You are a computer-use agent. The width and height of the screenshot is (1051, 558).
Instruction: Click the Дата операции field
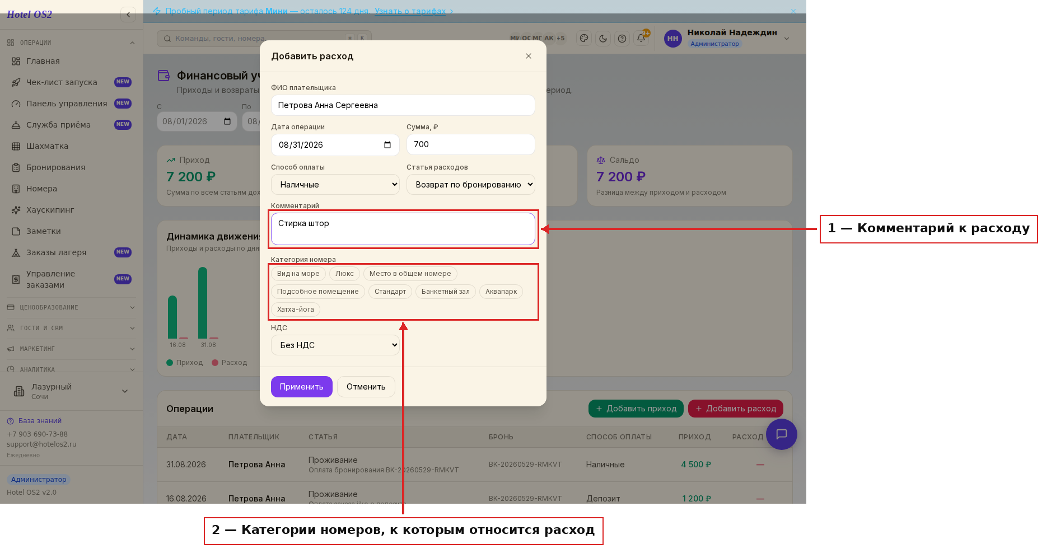(x=335, y=145)
